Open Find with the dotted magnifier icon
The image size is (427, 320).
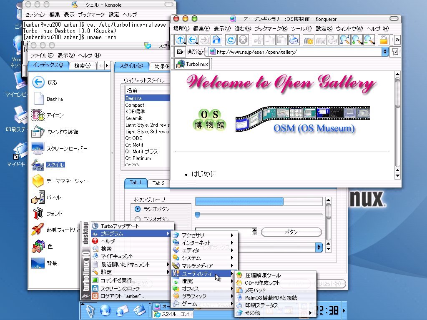pyautogui.click(x=345, y=40)
